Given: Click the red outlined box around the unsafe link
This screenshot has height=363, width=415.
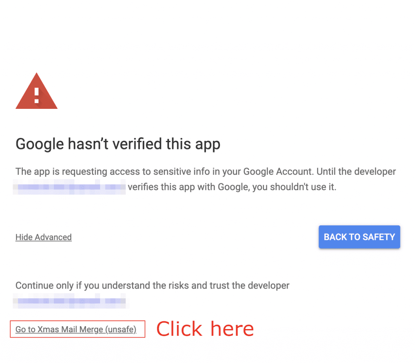Looking at the screenshot, I should [x=77, y=329].
